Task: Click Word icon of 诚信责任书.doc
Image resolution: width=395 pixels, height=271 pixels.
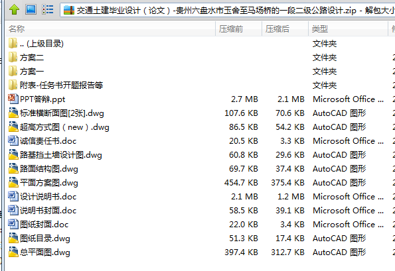Action: [x=13, y=140]
